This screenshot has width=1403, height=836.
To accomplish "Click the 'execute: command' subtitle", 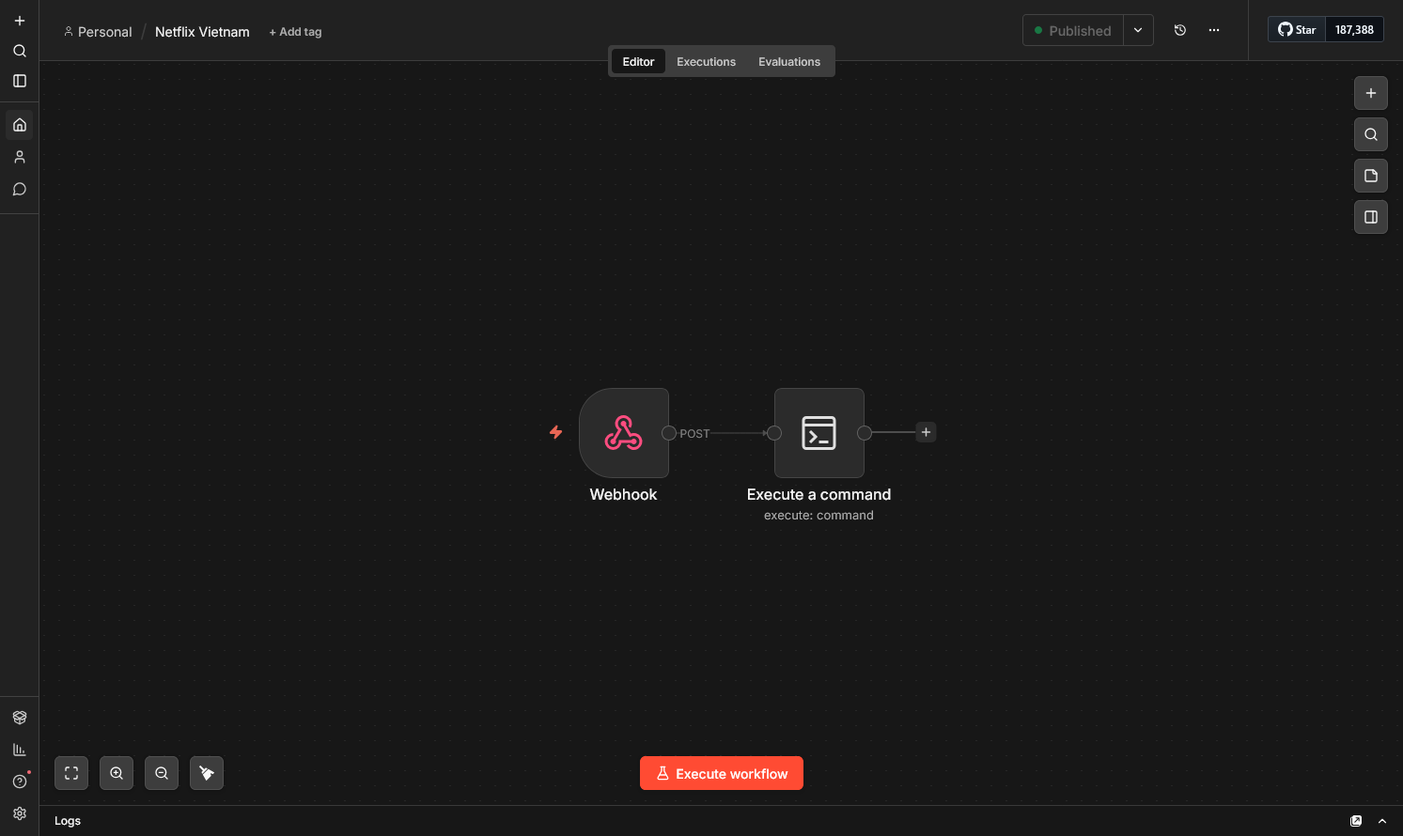I will [x=818, y=516].
